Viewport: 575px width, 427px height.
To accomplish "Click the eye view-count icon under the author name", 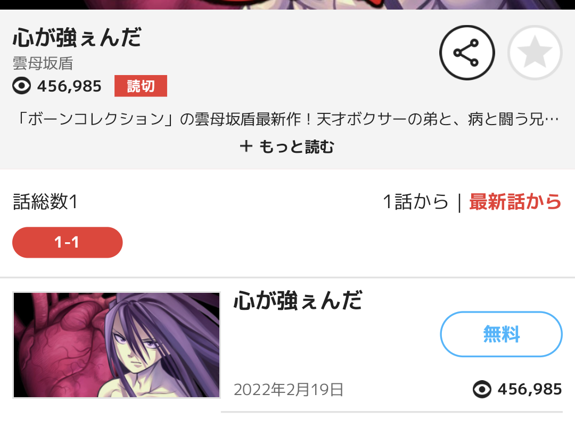I will 22,86.
